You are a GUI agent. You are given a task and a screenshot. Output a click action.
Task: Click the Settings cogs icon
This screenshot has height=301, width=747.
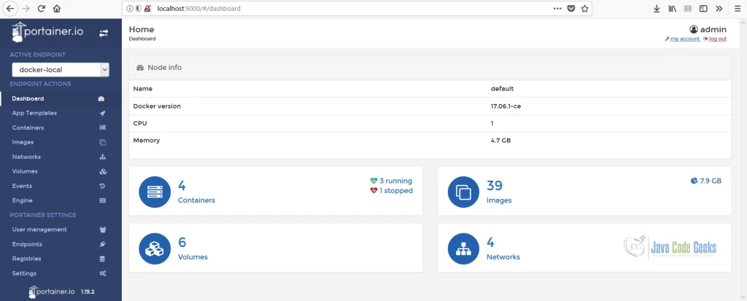point(102,273)
